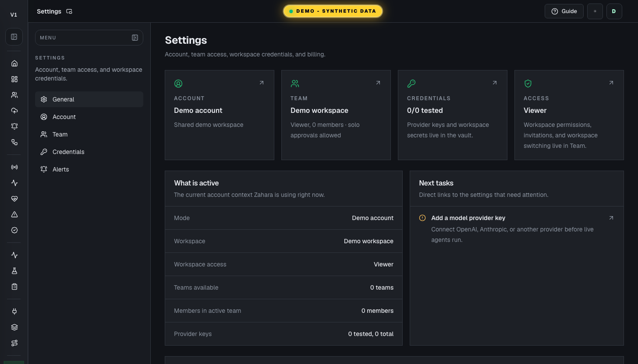Open the plug integrations icon in rail

click(x=14, y=311)
